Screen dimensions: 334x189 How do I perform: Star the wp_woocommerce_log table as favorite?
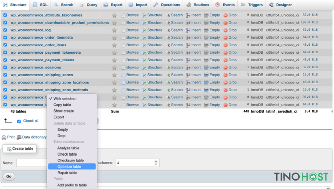coord(114,30)
